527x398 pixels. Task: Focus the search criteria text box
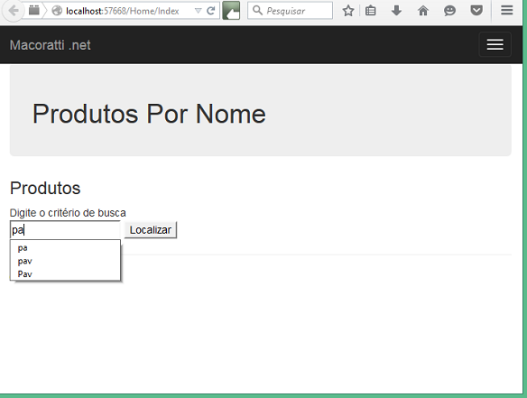(65, 230)
